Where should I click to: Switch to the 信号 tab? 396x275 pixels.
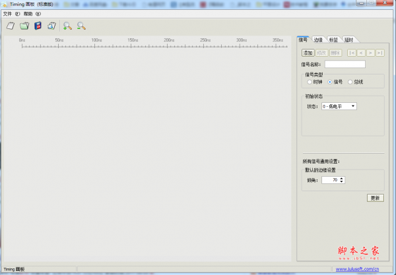303,40
